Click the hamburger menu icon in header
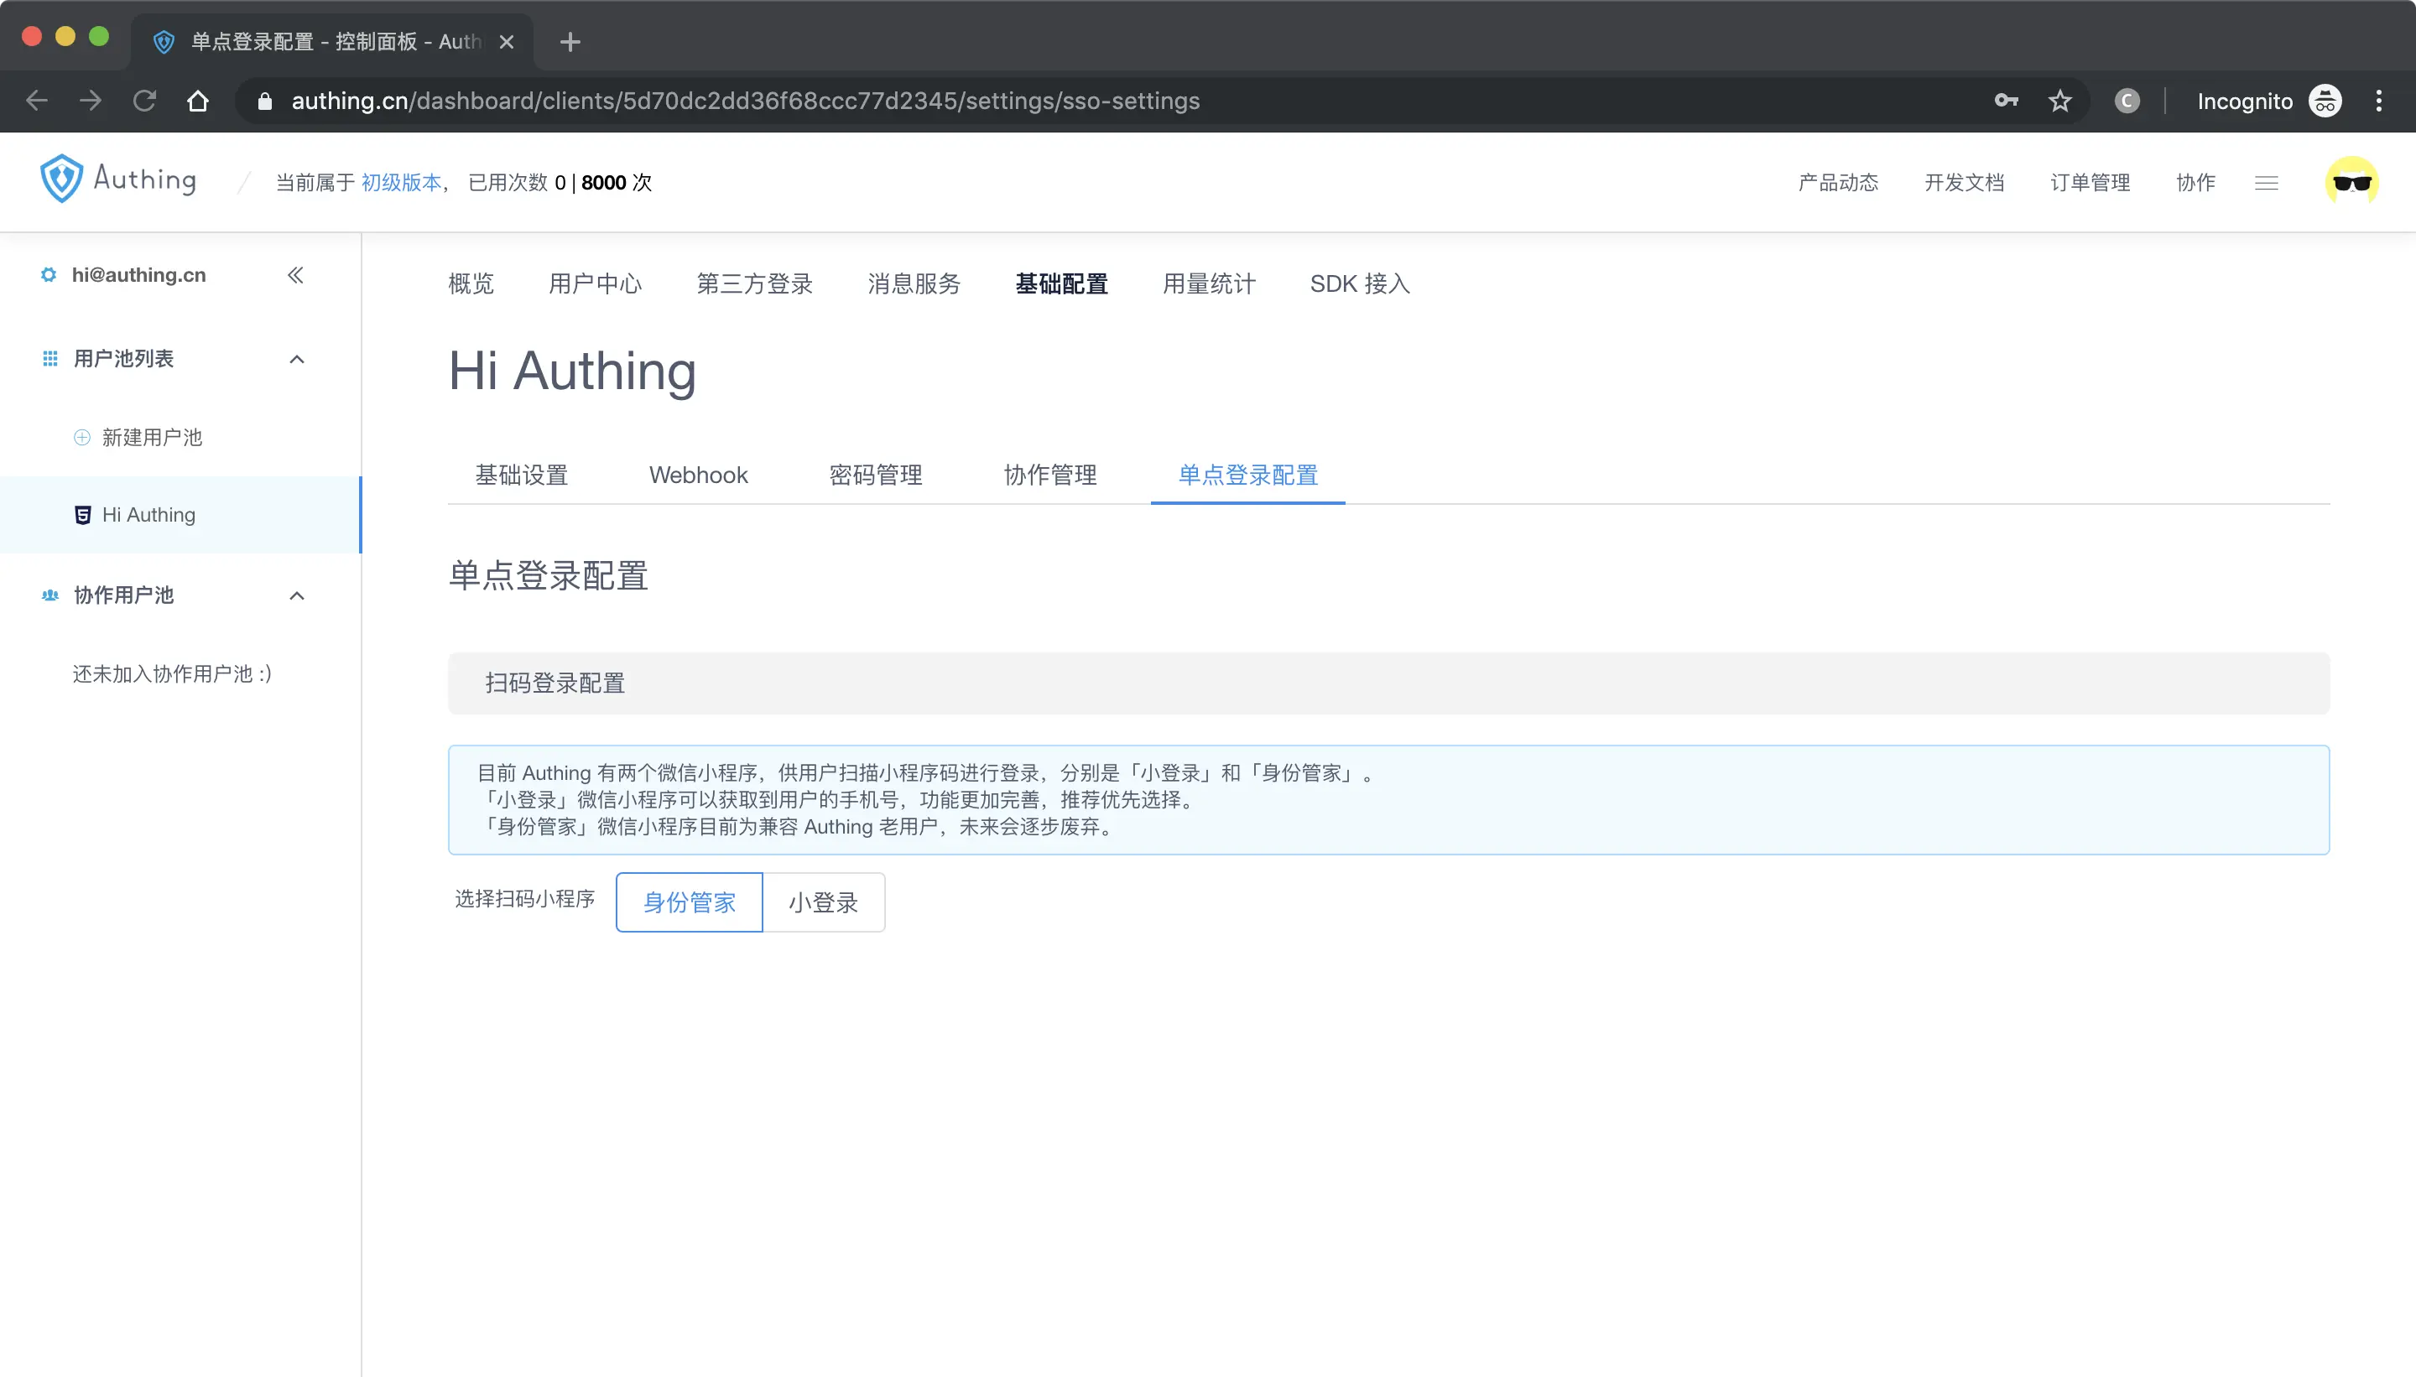This screenshot has height=1377, width=2416. pos(2266,183)
